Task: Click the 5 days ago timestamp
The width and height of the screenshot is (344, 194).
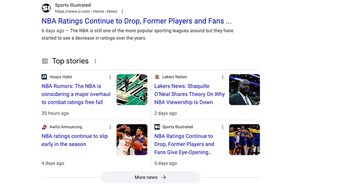Action: [x=165, y=164]
